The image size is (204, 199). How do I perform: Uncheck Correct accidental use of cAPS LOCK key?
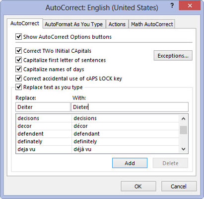click(x=18, y=78)
